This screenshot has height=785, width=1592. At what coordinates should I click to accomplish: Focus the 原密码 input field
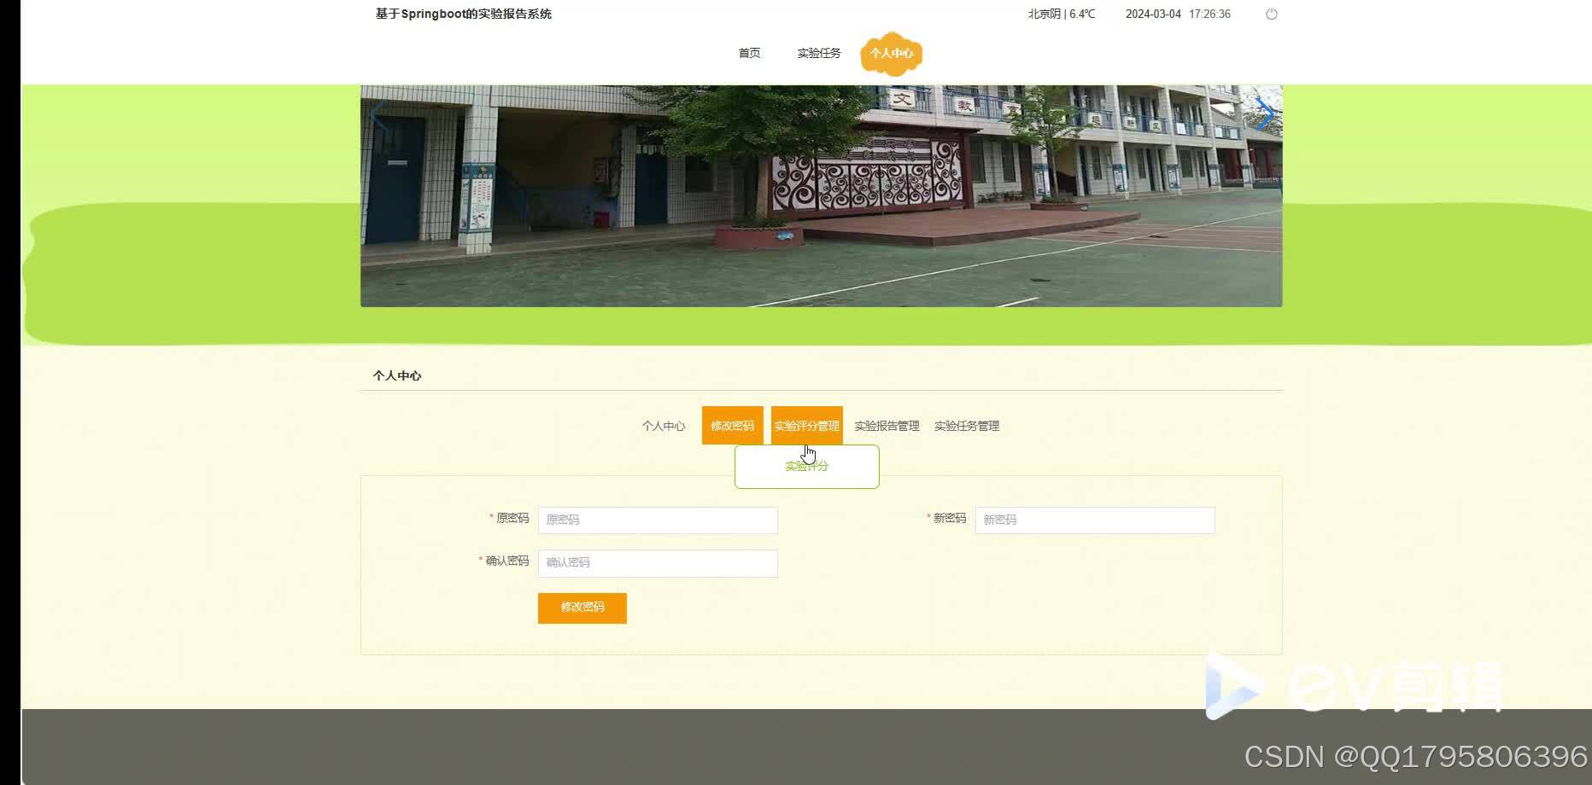click(658, 520)
